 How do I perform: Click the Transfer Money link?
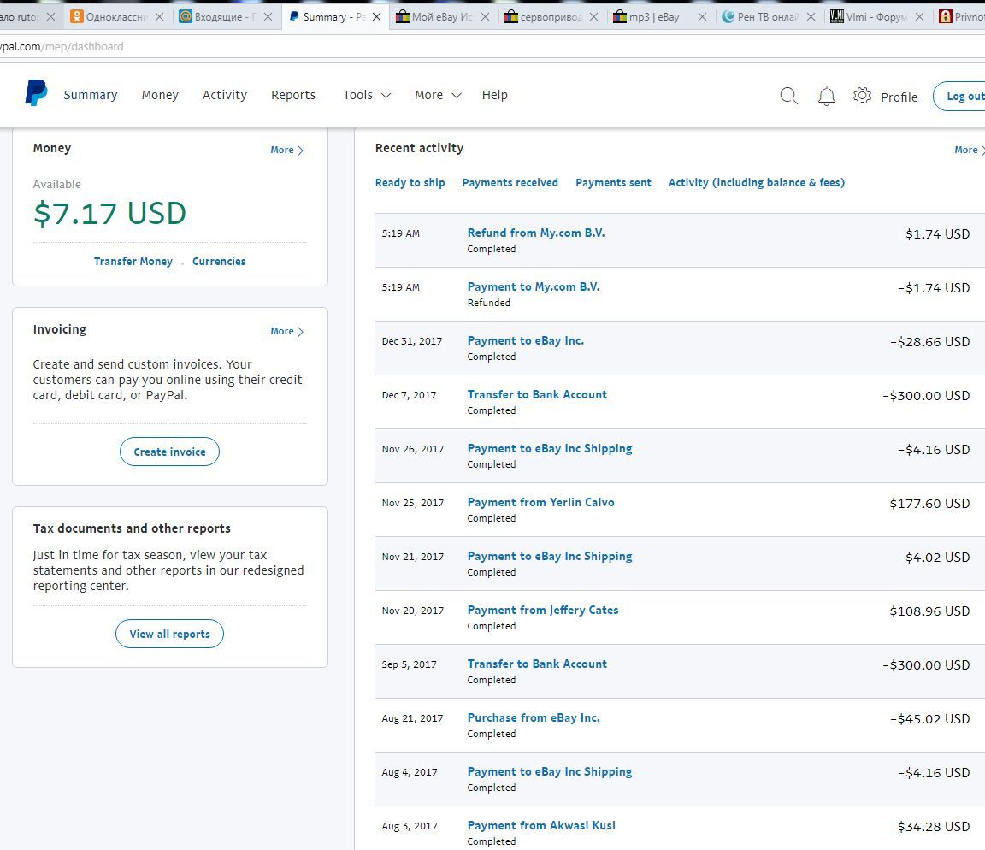[133, 262]
